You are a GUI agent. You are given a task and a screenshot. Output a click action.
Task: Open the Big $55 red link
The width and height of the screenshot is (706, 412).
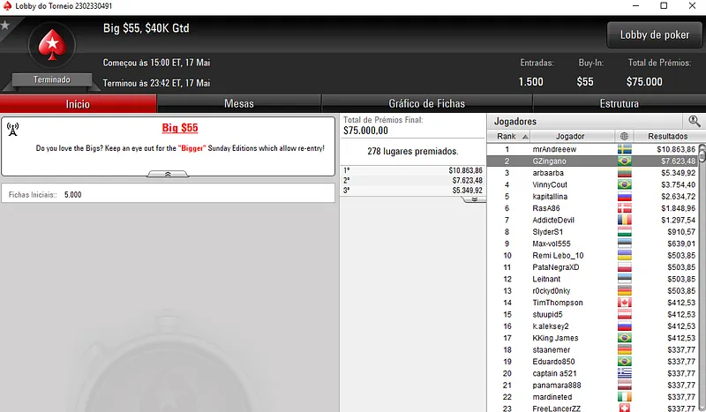180,128
